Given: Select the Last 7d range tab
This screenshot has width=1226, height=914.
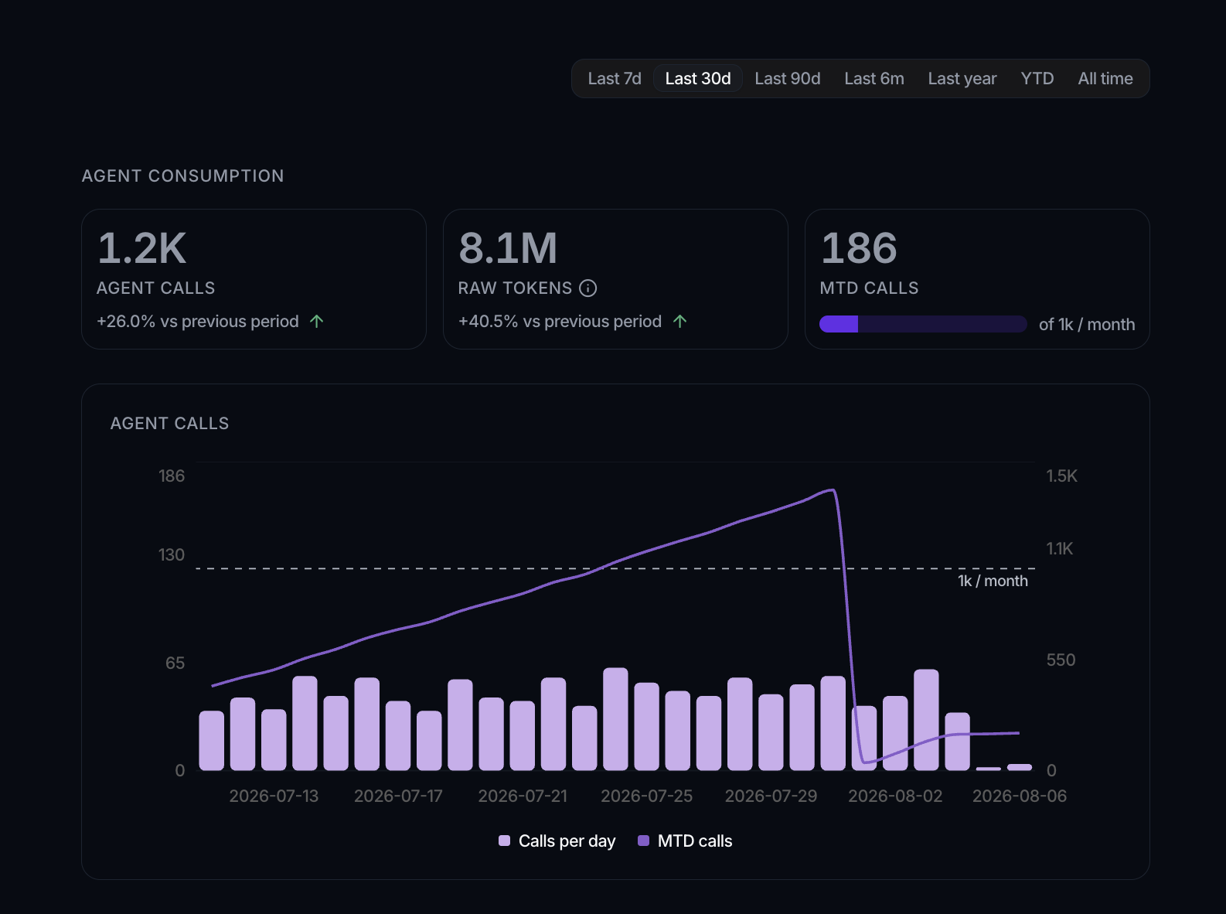Looking at the screenshot, I should click(614, 79).
